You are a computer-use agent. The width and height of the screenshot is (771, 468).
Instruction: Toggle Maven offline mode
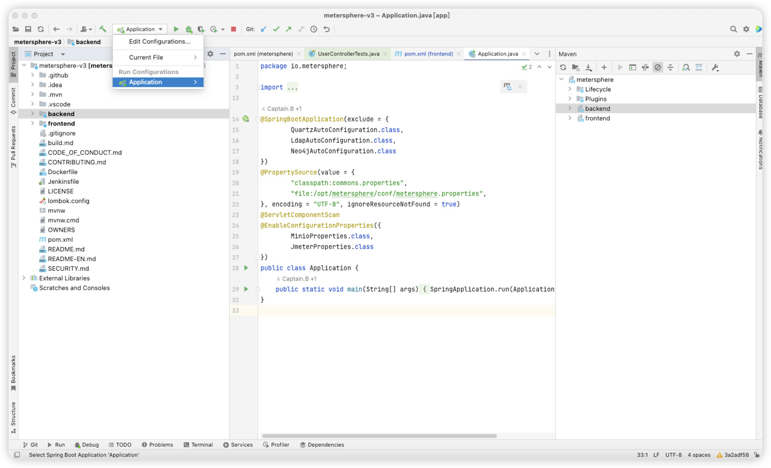(645, 67)
